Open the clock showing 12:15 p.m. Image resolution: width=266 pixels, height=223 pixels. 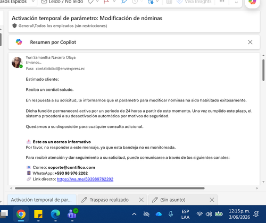[x=239, y=214]
